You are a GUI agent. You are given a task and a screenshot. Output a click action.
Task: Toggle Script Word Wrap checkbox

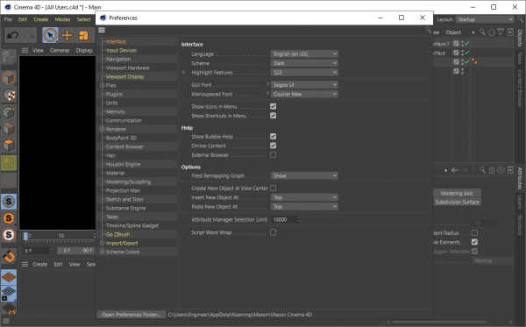[273, 232]
